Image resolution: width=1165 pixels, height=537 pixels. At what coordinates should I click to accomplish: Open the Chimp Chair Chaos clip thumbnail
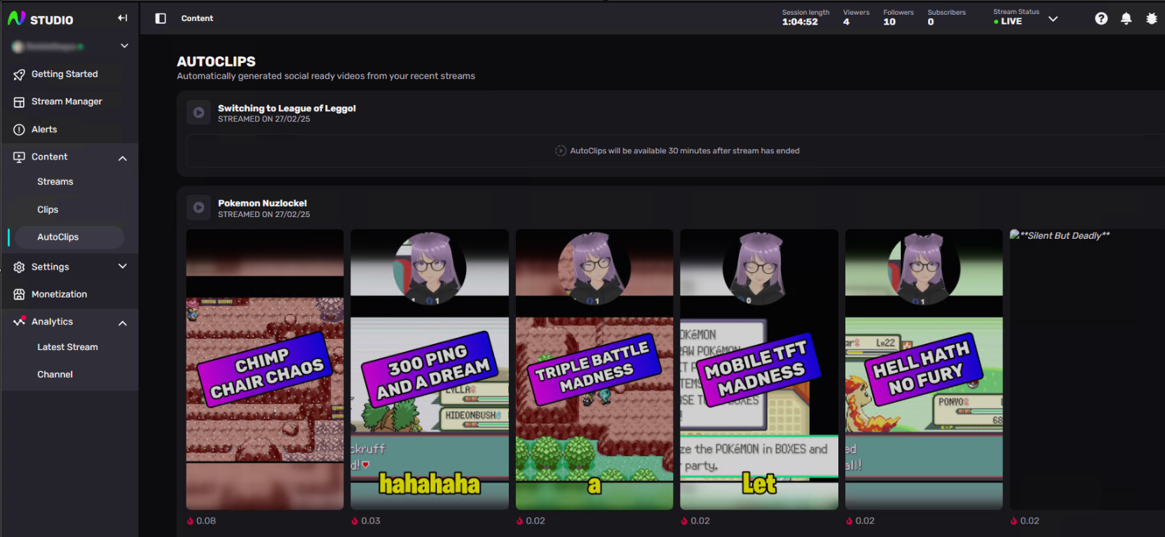(265, 370)
